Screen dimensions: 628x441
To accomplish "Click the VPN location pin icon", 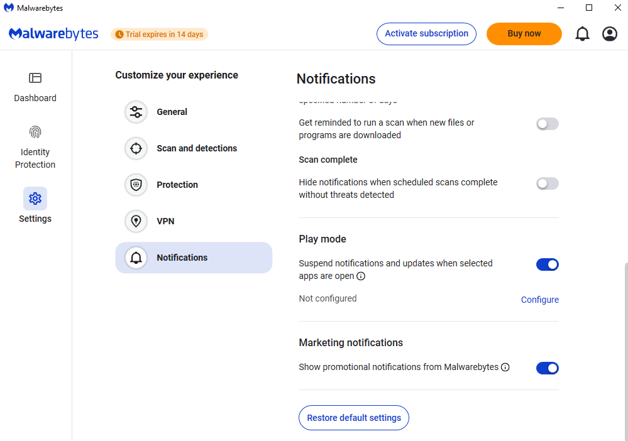I will [x=136, y=221].
